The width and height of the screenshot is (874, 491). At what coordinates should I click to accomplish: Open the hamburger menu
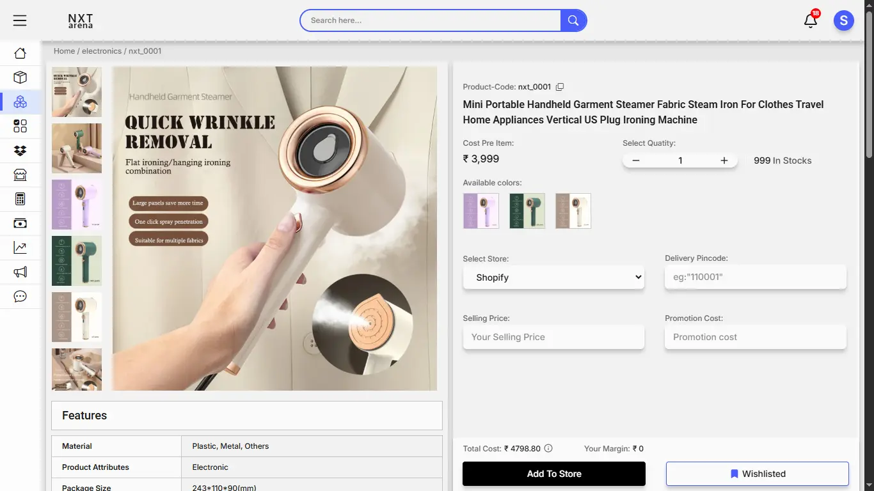20,20
